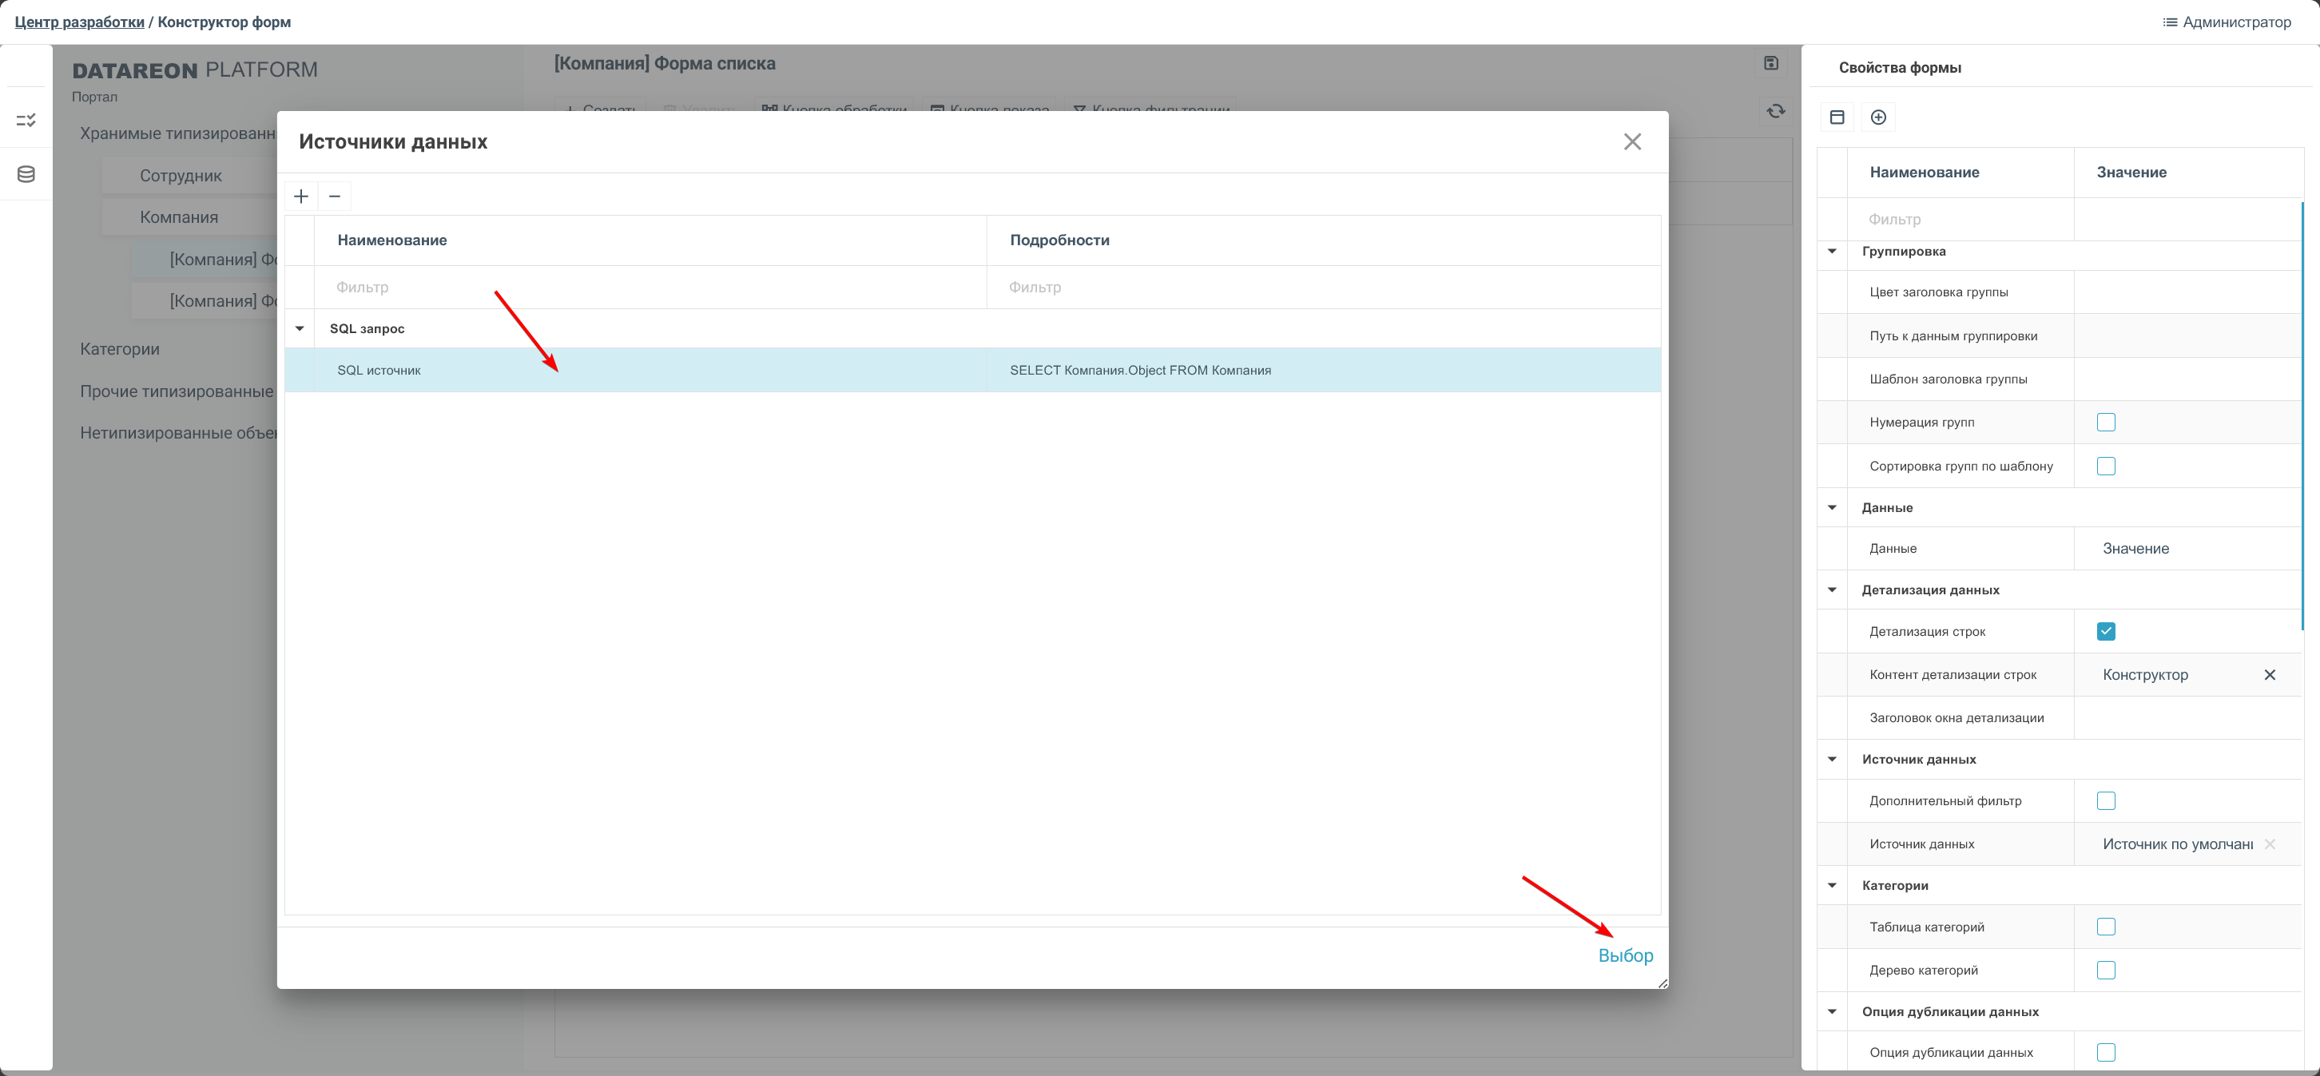Click the panel layout icon in properties
The width and height of the screenshot is (2320, 1076).
click(x=1837, y=117)
